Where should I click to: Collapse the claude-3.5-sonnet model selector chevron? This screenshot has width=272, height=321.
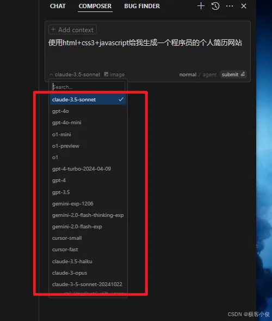point(51,75)
